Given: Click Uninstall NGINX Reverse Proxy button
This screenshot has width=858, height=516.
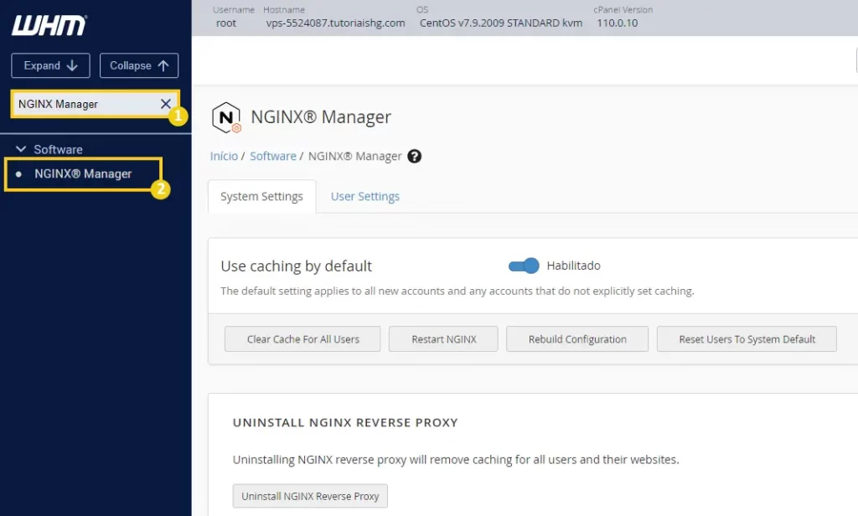Looking at the screenshot, I should [x=310, y=496].
